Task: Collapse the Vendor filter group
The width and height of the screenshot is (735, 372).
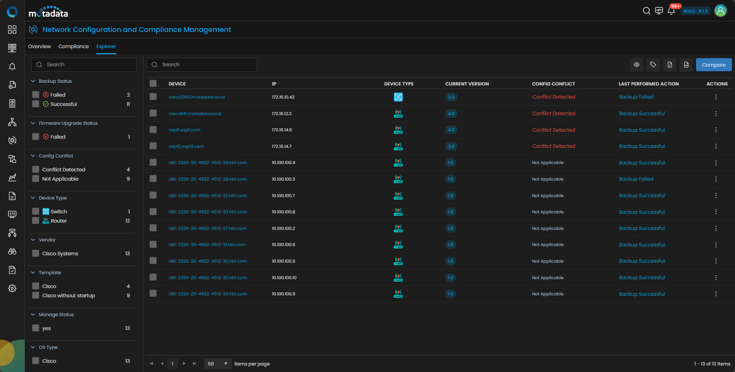Action: click(33, 240)
